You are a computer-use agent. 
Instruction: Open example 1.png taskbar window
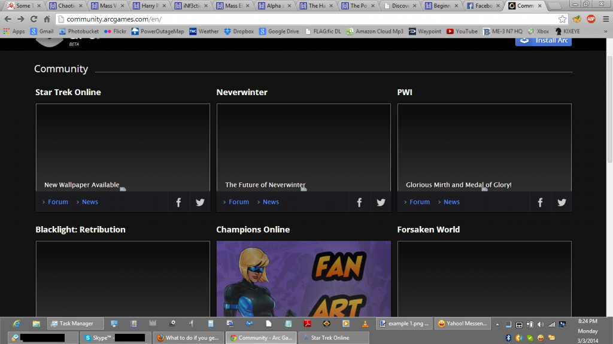click(404, 323)
